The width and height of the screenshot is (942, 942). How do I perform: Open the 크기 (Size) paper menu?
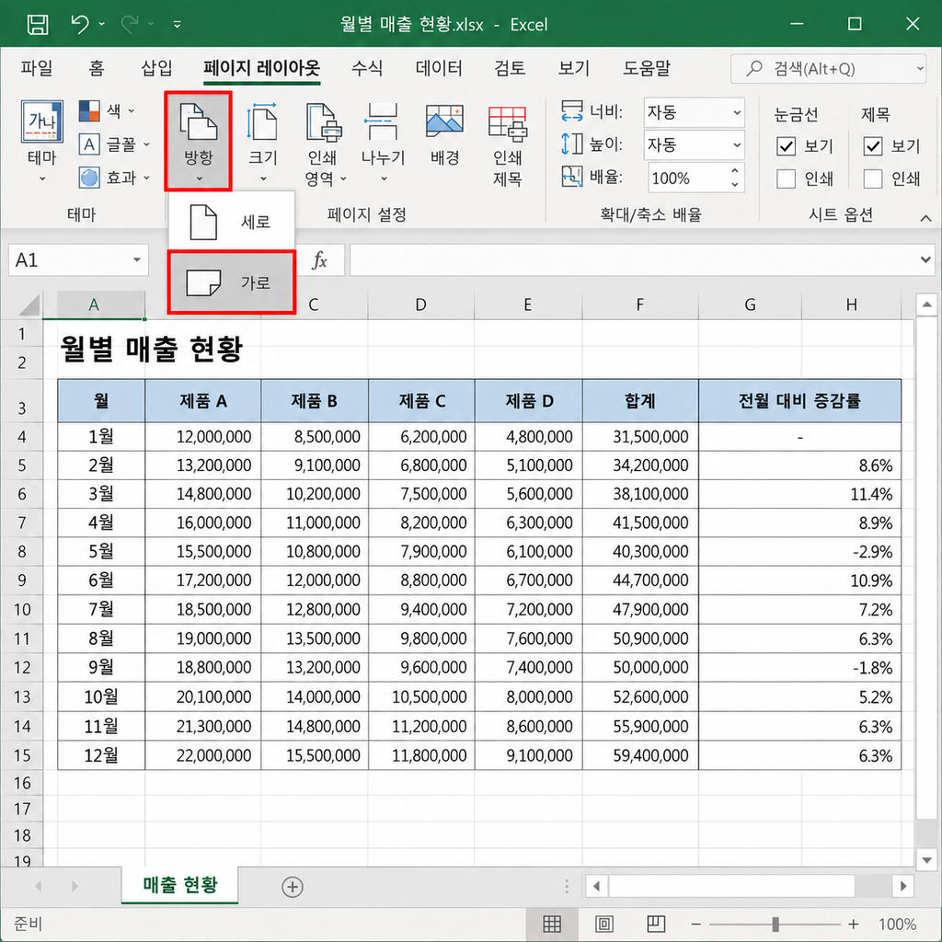(x=262, y=143)
